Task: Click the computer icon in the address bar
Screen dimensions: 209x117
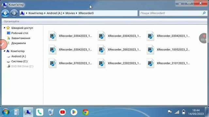Action: pyautogui.click(x=22, y=13)
